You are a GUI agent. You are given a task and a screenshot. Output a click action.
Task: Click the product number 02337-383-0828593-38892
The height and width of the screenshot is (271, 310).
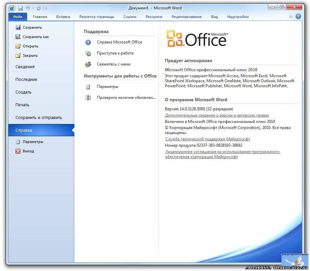coord(220,145)
